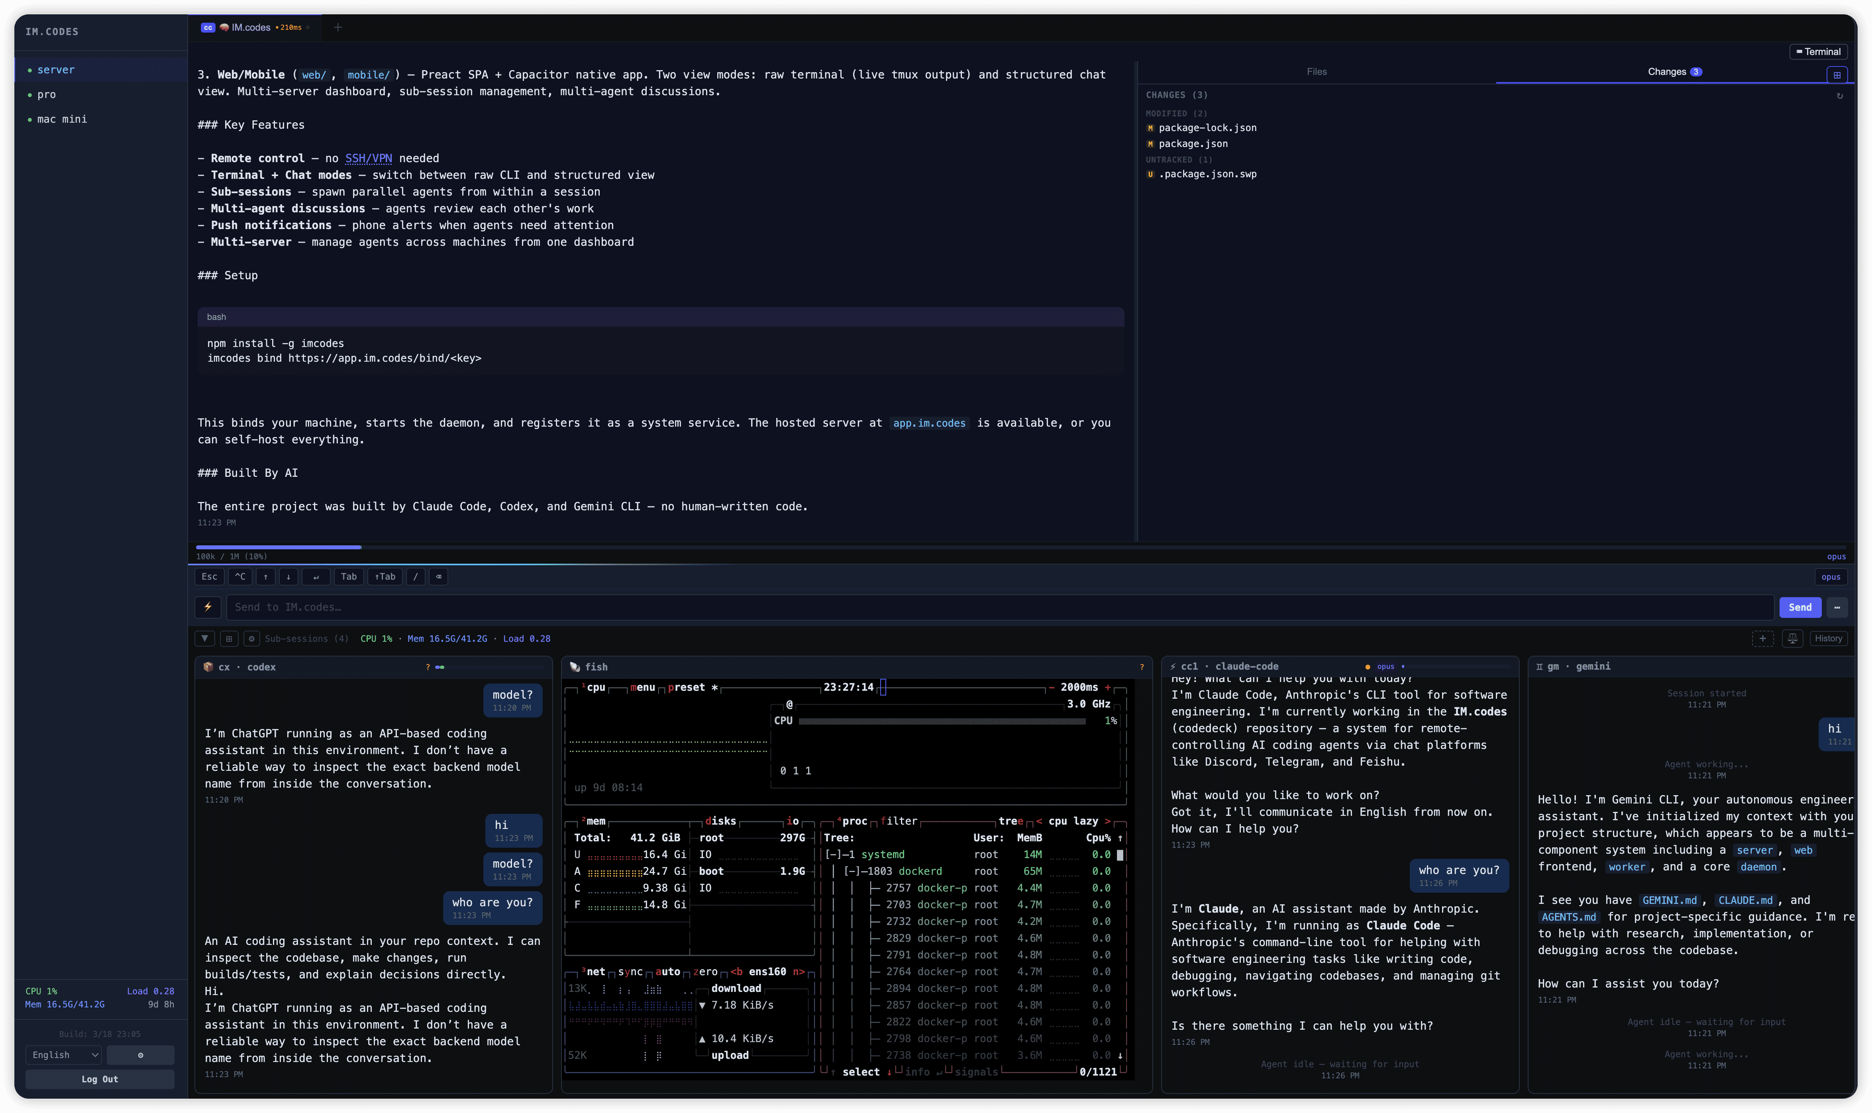Switch to the Files tab
The width and height of the screenshot is (1872, 1113).
[x=1318, y=71]
